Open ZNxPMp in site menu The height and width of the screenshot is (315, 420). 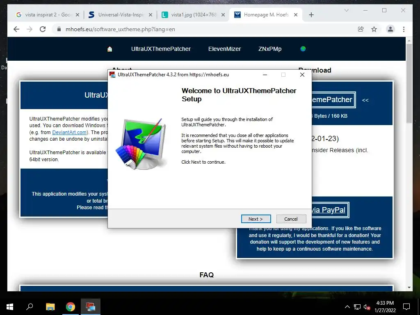(x=270, y=49)
